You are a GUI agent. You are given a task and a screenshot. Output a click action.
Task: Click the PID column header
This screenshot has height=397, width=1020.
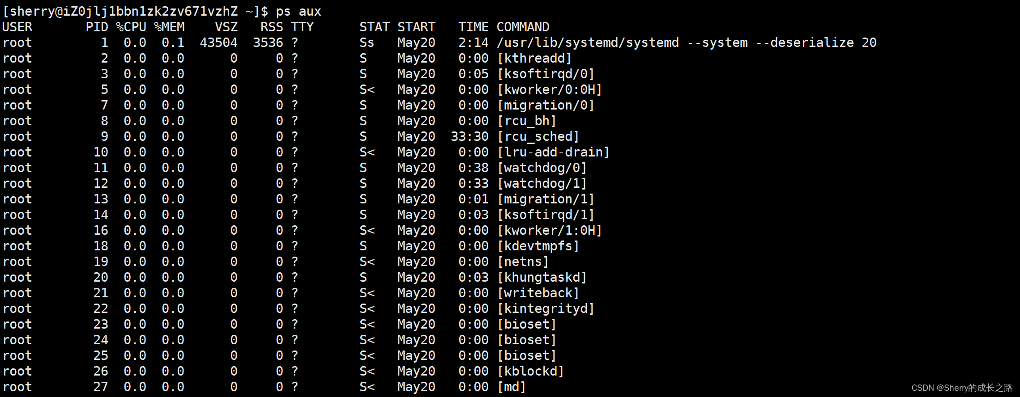click(x=97, y=27)
